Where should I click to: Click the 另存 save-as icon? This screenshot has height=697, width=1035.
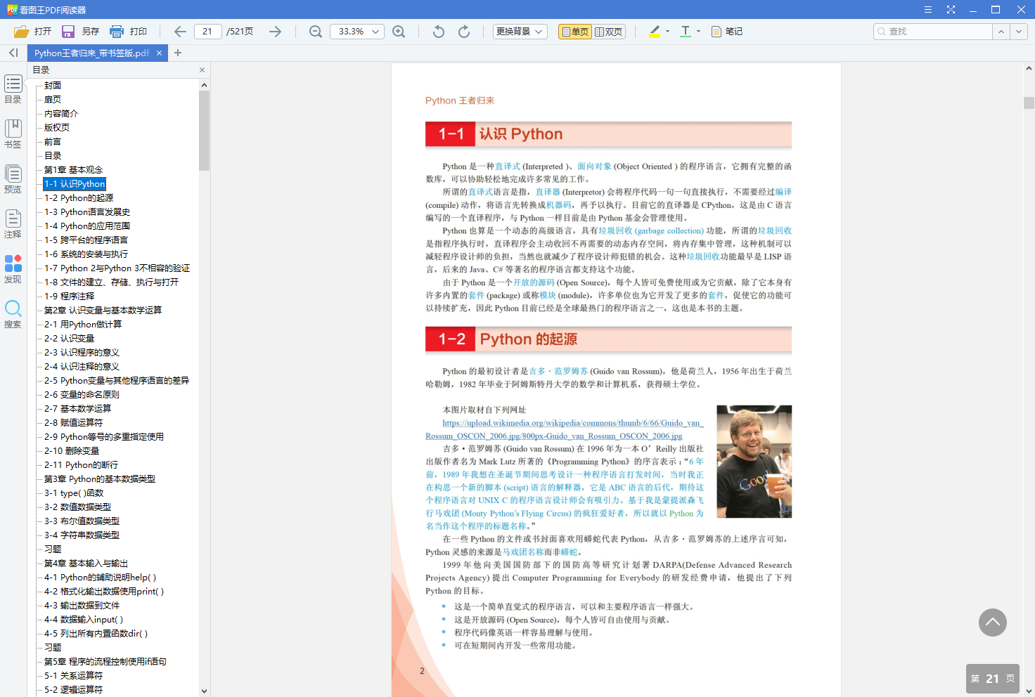pyautogui.click(x=68, y=32)
